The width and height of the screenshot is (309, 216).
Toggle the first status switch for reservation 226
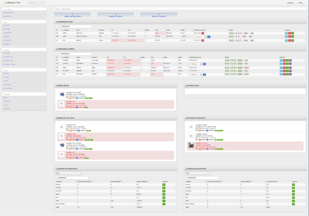[x=231, y=33]
